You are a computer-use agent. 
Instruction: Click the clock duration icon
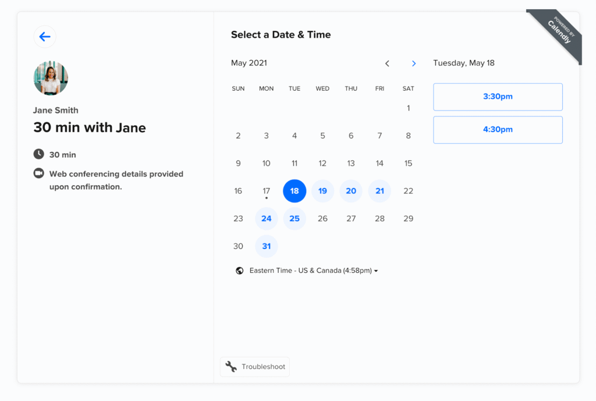tap(38, 154)
